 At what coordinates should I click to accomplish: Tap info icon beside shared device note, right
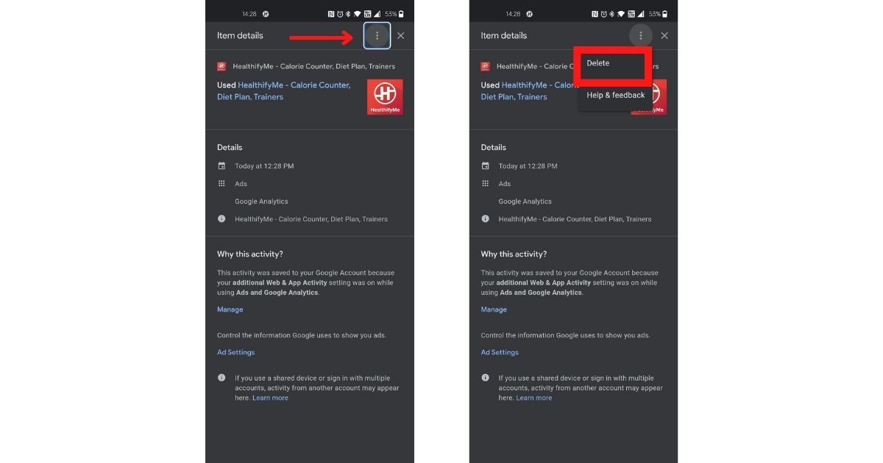pos(486,378)
